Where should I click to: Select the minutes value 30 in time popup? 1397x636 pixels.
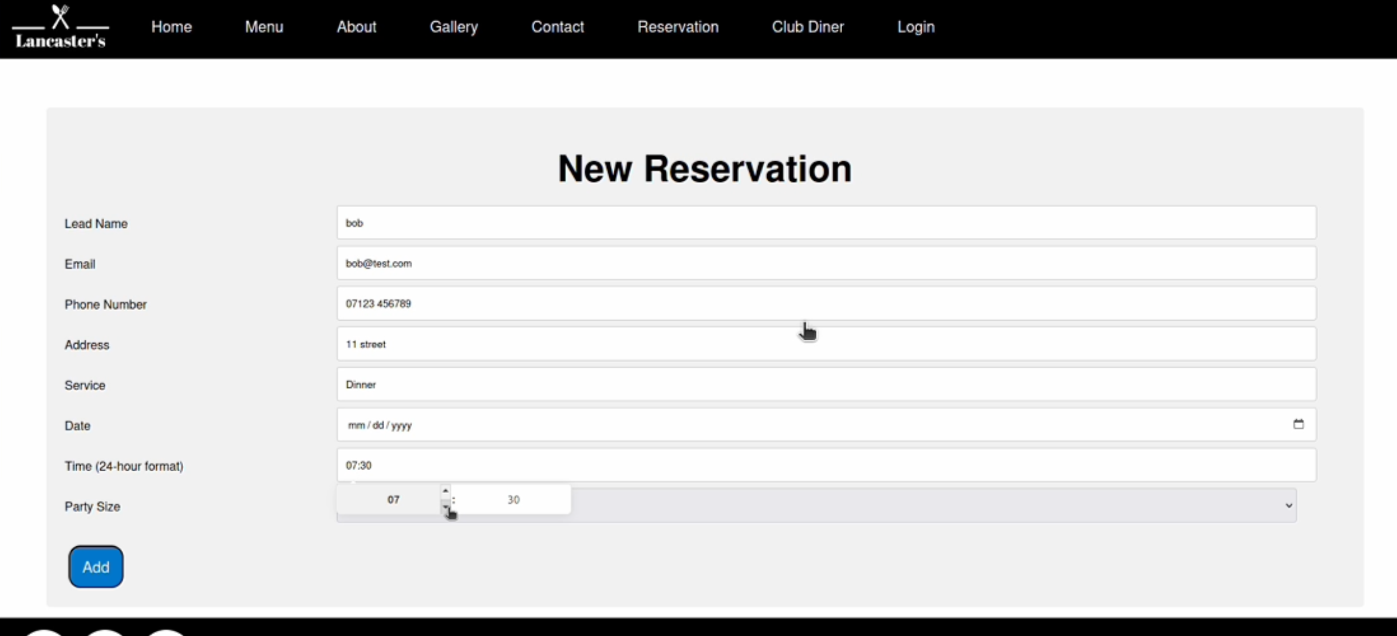[513, 499]
